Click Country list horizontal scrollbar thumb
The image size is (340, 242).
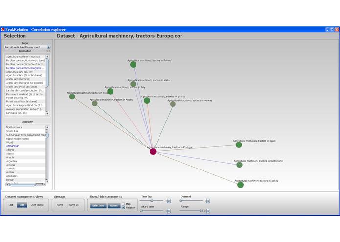click(23, 185)
